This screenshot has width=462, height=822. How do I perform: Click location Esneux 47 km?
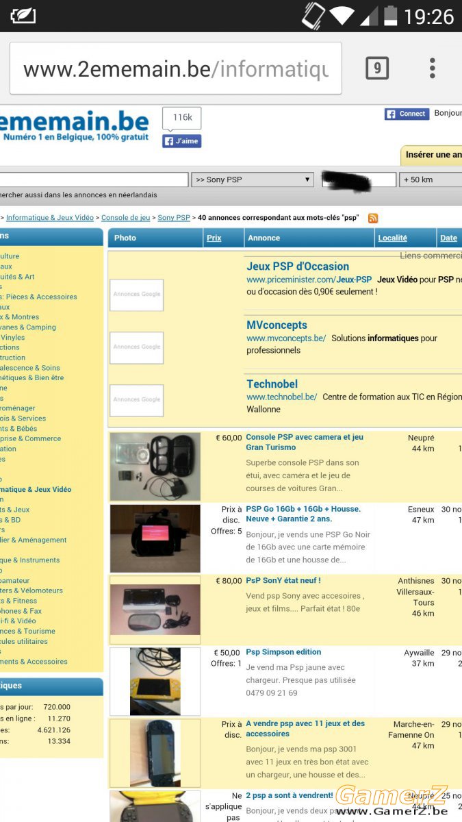tap(421, 514)
